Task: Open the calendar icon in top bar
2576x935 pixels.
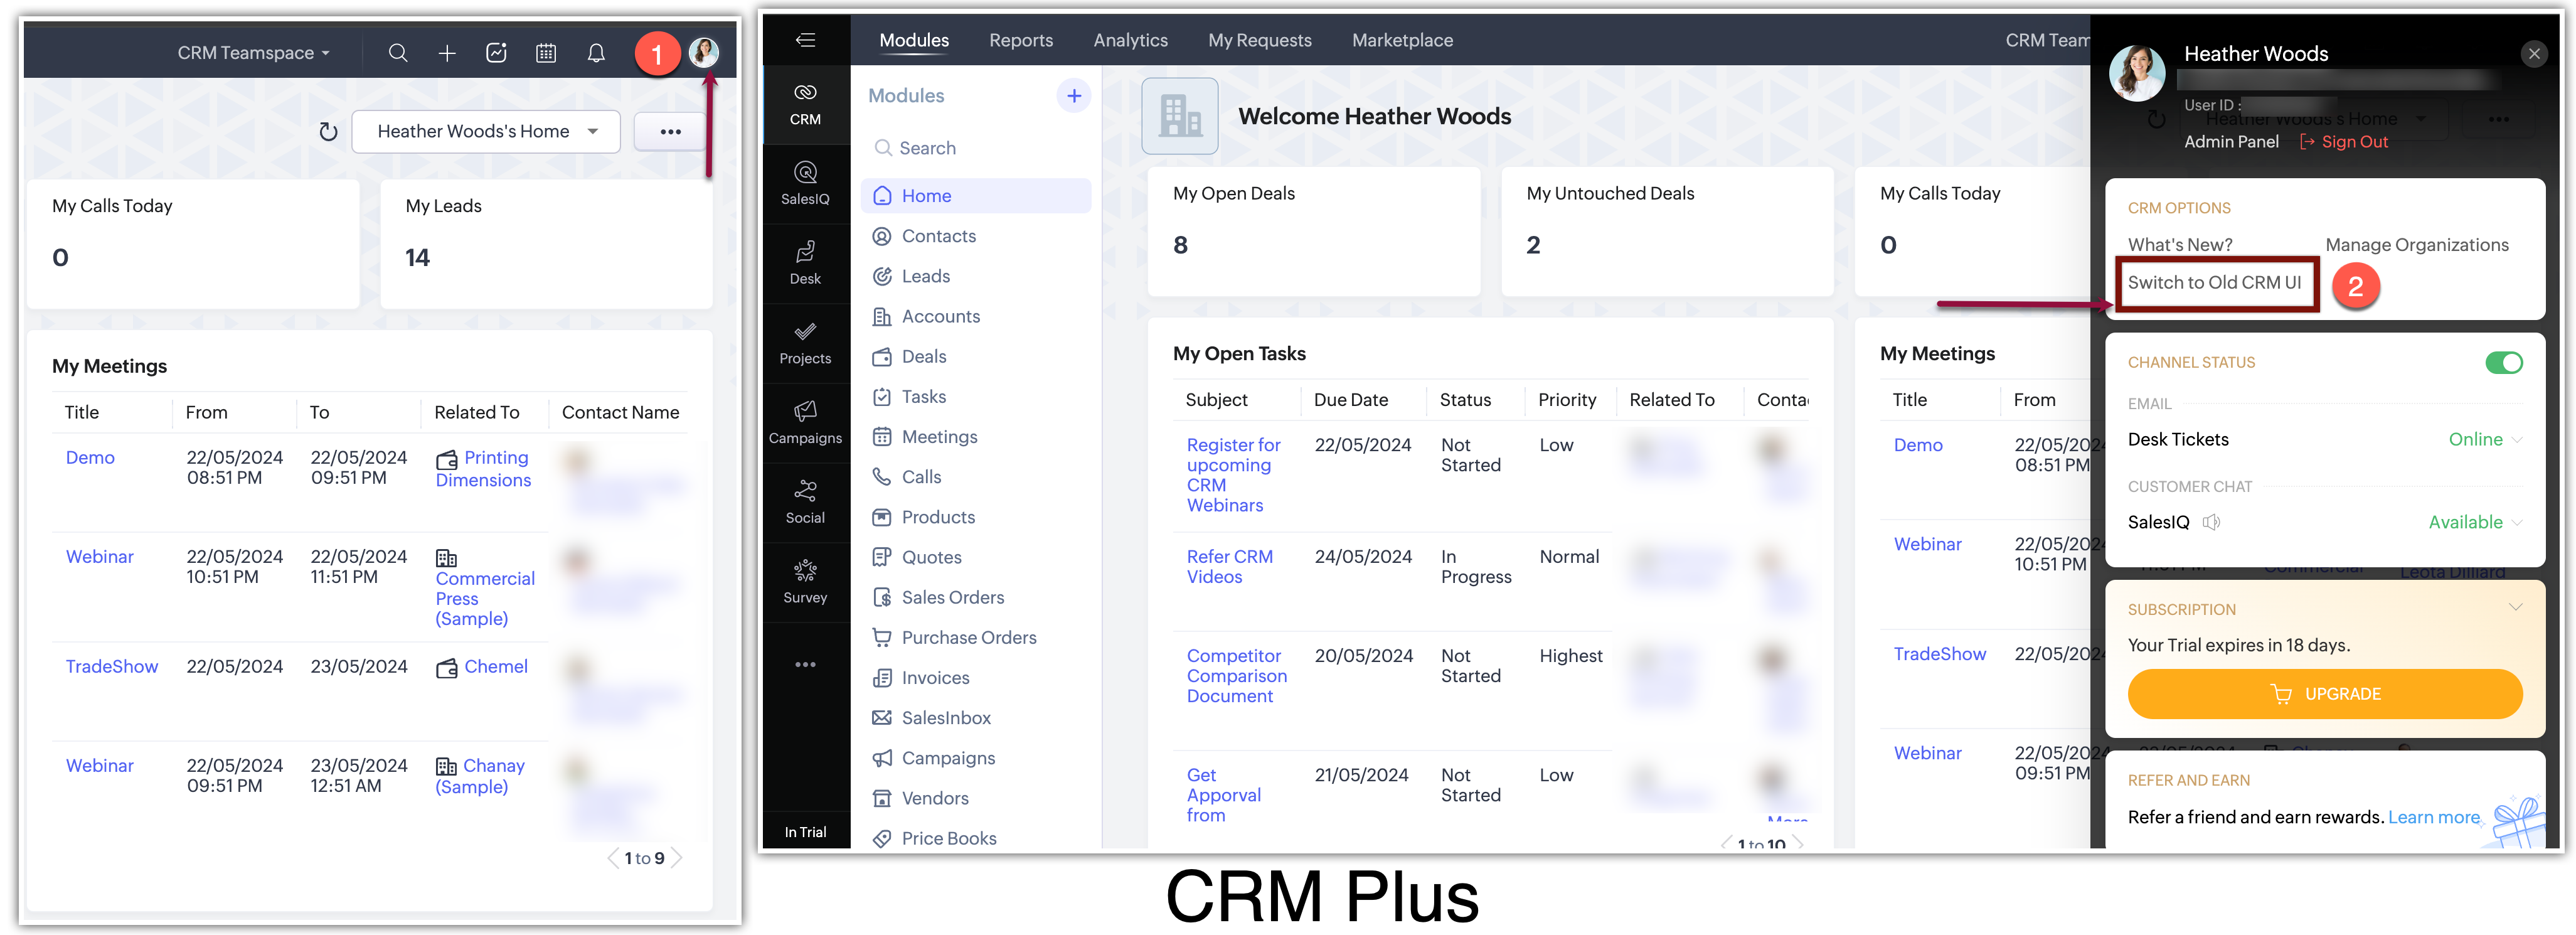Action: tap(546, 53)
